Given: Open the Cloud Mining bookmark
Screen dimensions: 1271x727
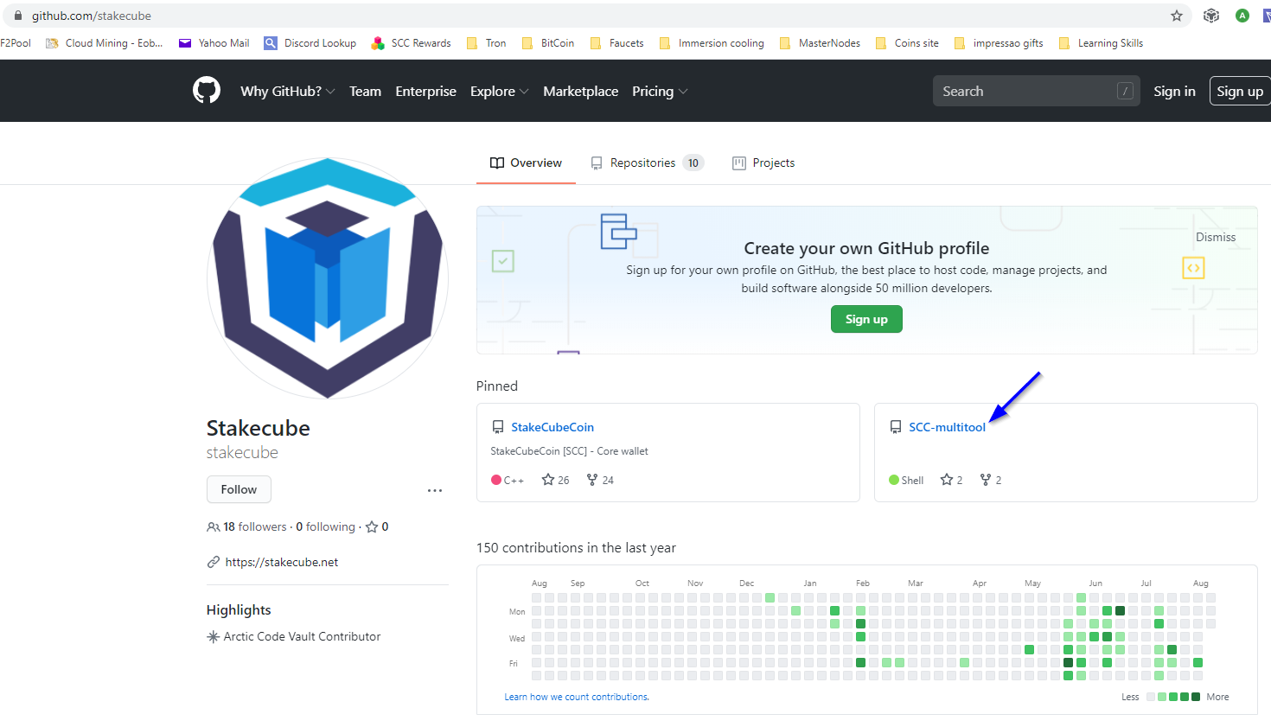Looking at the screenshot, I should (105, 43).
